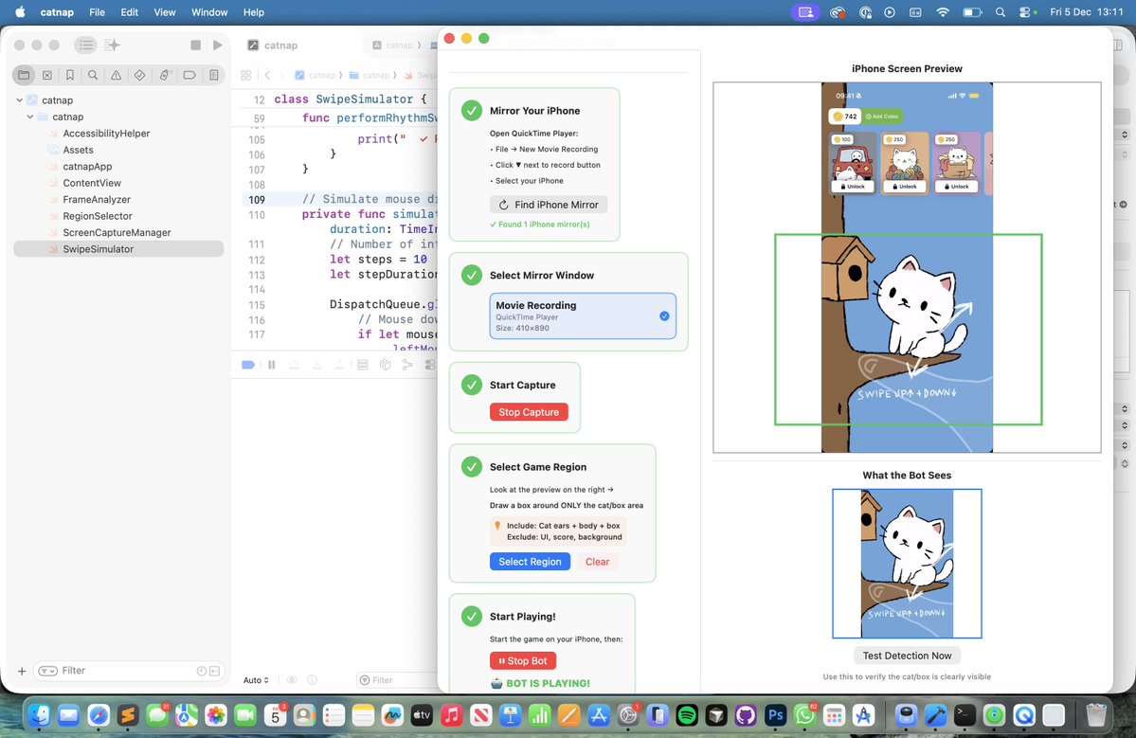Select ContentView file in navigator

pyautogui.click(x=91, y=183)
